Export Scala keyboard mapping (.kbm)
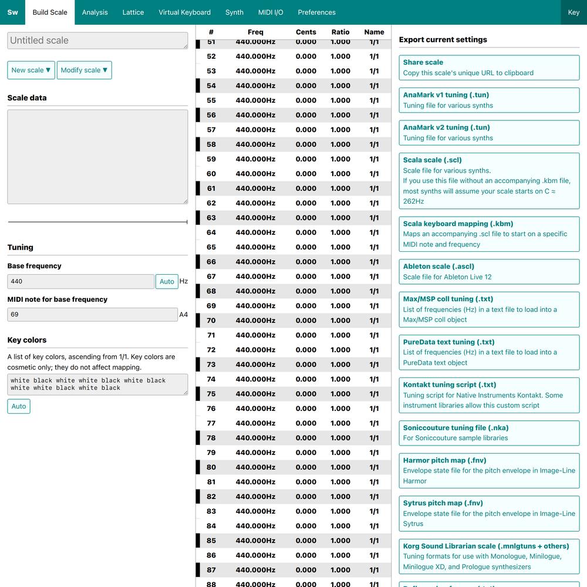The width and height of the screenshot is (587, 587). (489, 234)
